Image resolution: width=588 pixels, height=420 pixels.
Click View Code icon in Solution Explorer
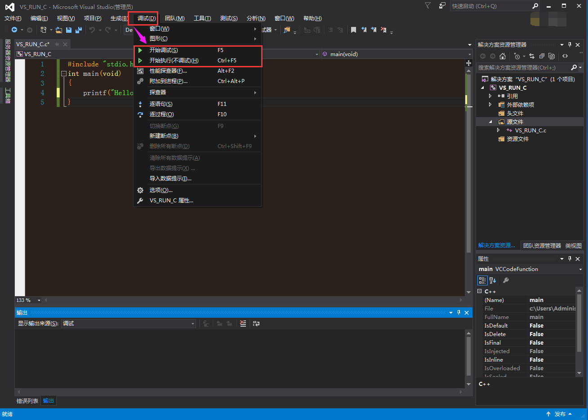pos(565,56)
